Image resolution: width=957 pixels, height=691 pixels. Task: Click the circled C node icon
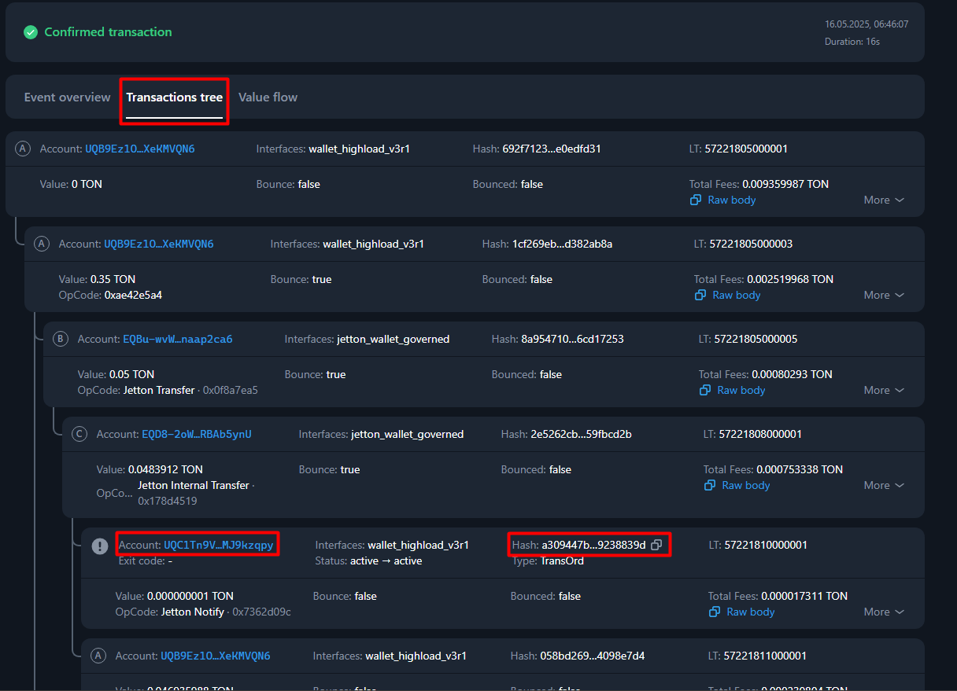[79, 435]
